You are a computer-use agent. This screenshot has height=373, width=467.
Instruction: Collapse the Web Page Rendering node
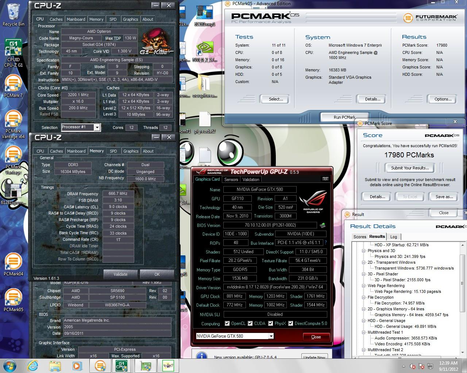[364, 286]
